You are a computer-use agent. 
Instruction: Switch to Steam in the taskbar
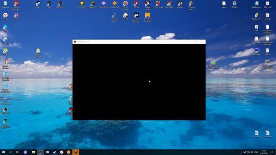coord(55,152)
